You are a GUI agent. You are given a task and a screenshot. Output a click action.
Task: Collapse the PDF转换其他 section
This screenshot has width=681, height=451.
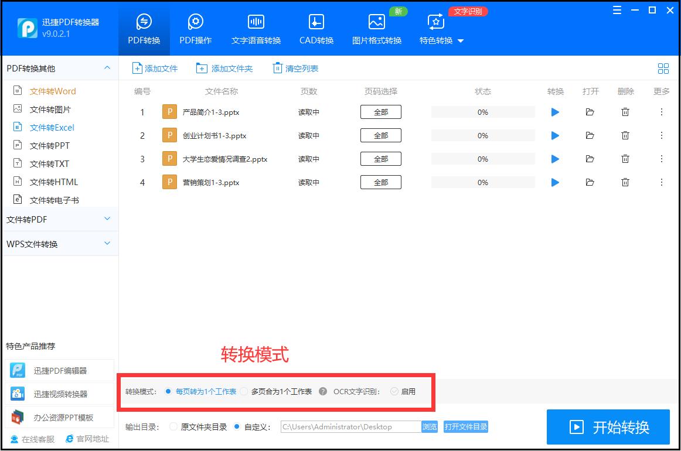pos(59,67)
